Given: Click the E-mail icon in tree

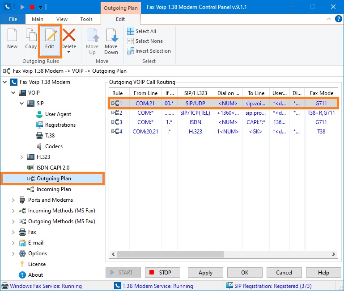Looking at the screenshot, I should coord(22,243).
